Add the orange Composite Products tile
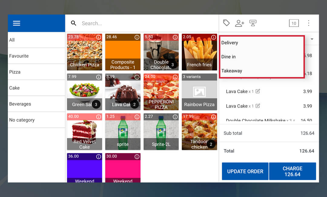327x197 pixels. [123, 52]
